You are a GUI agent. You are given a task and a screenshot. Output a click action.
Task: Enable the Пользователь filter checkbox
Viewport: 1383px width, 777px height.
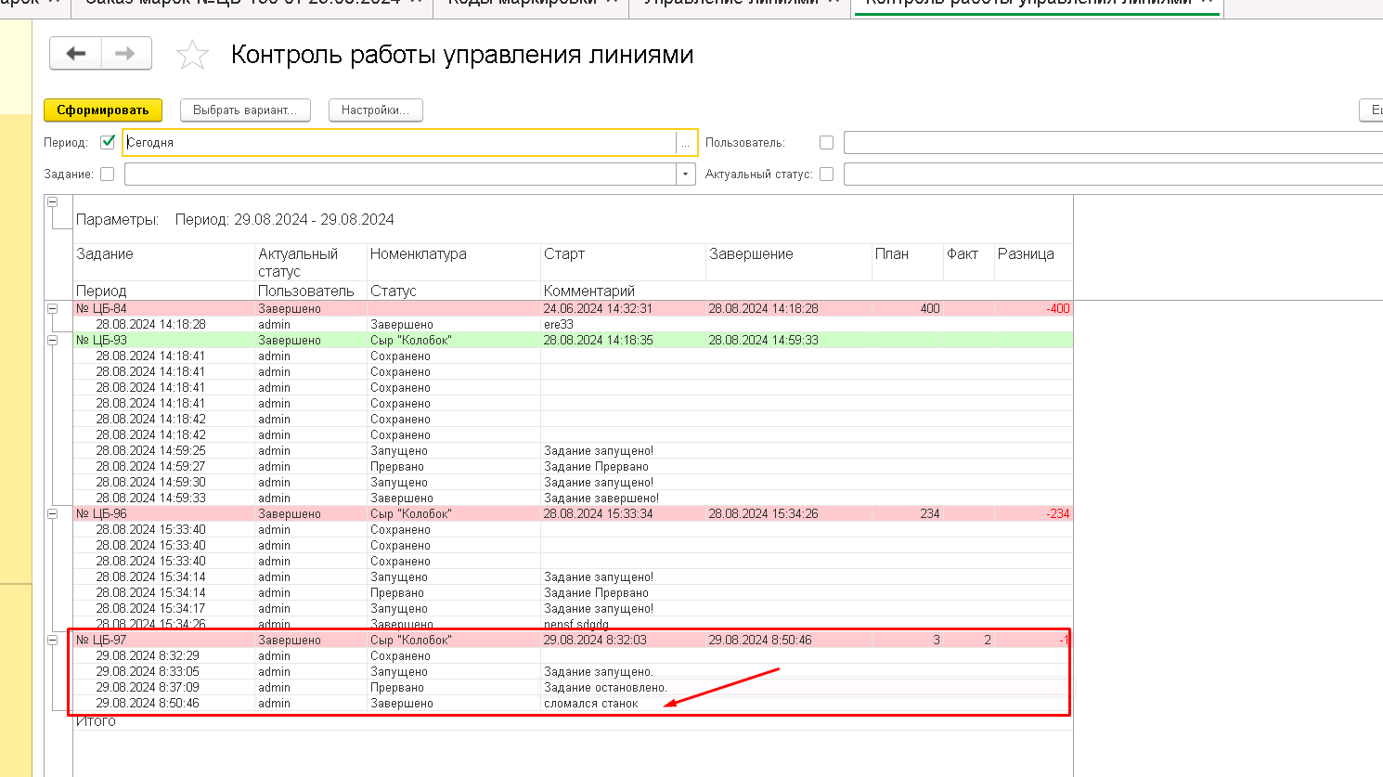pos(826,142)
